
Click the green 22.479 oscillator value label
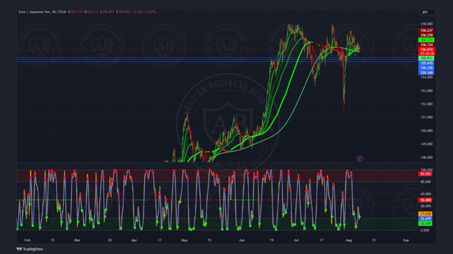[426, 223]
